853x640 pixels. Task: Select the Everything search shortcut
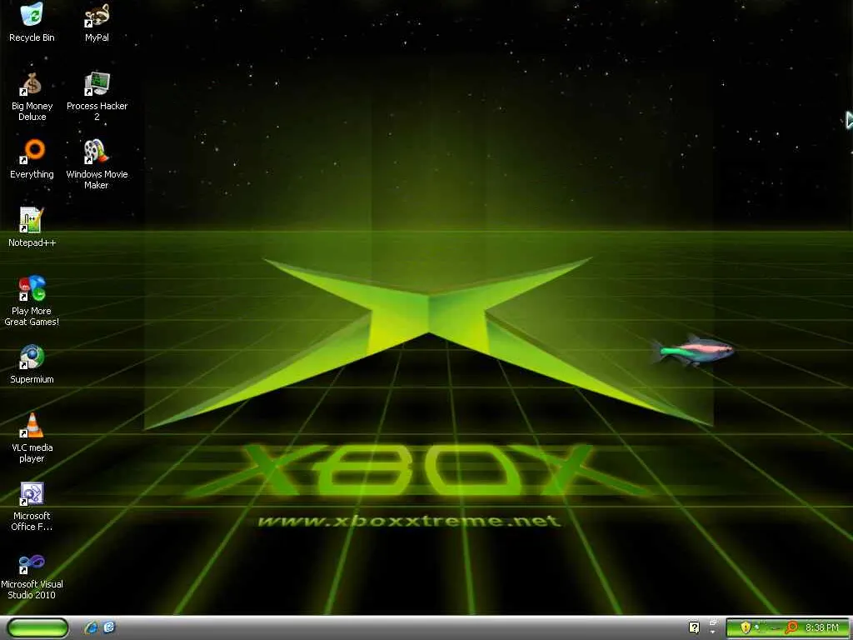[x=32, y=159]
